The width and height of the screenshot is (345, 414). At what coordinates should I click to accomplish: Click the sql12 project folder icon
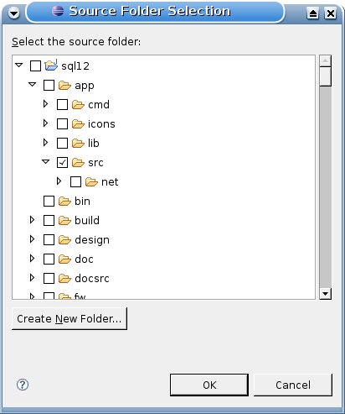(51, 66)
